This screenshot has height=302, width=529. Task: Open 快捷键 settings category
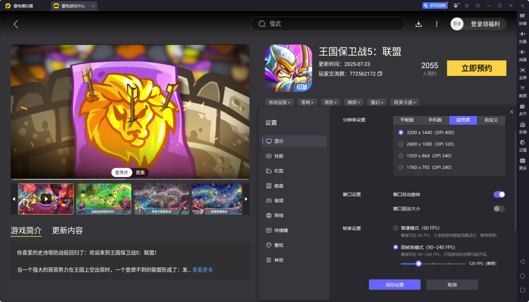tap(295, 230)
